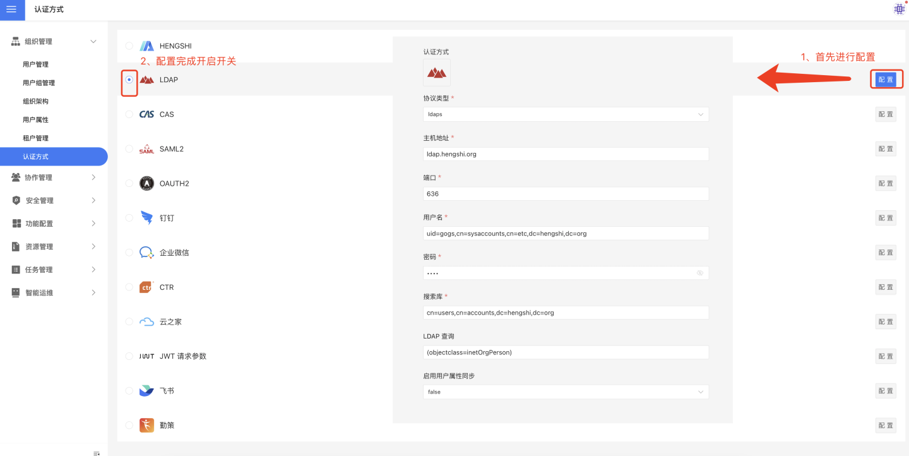The width and height of the screenshot is (909, 456).
Task: Click the 主机地址 input field
Action: click(x=566, y=154)
